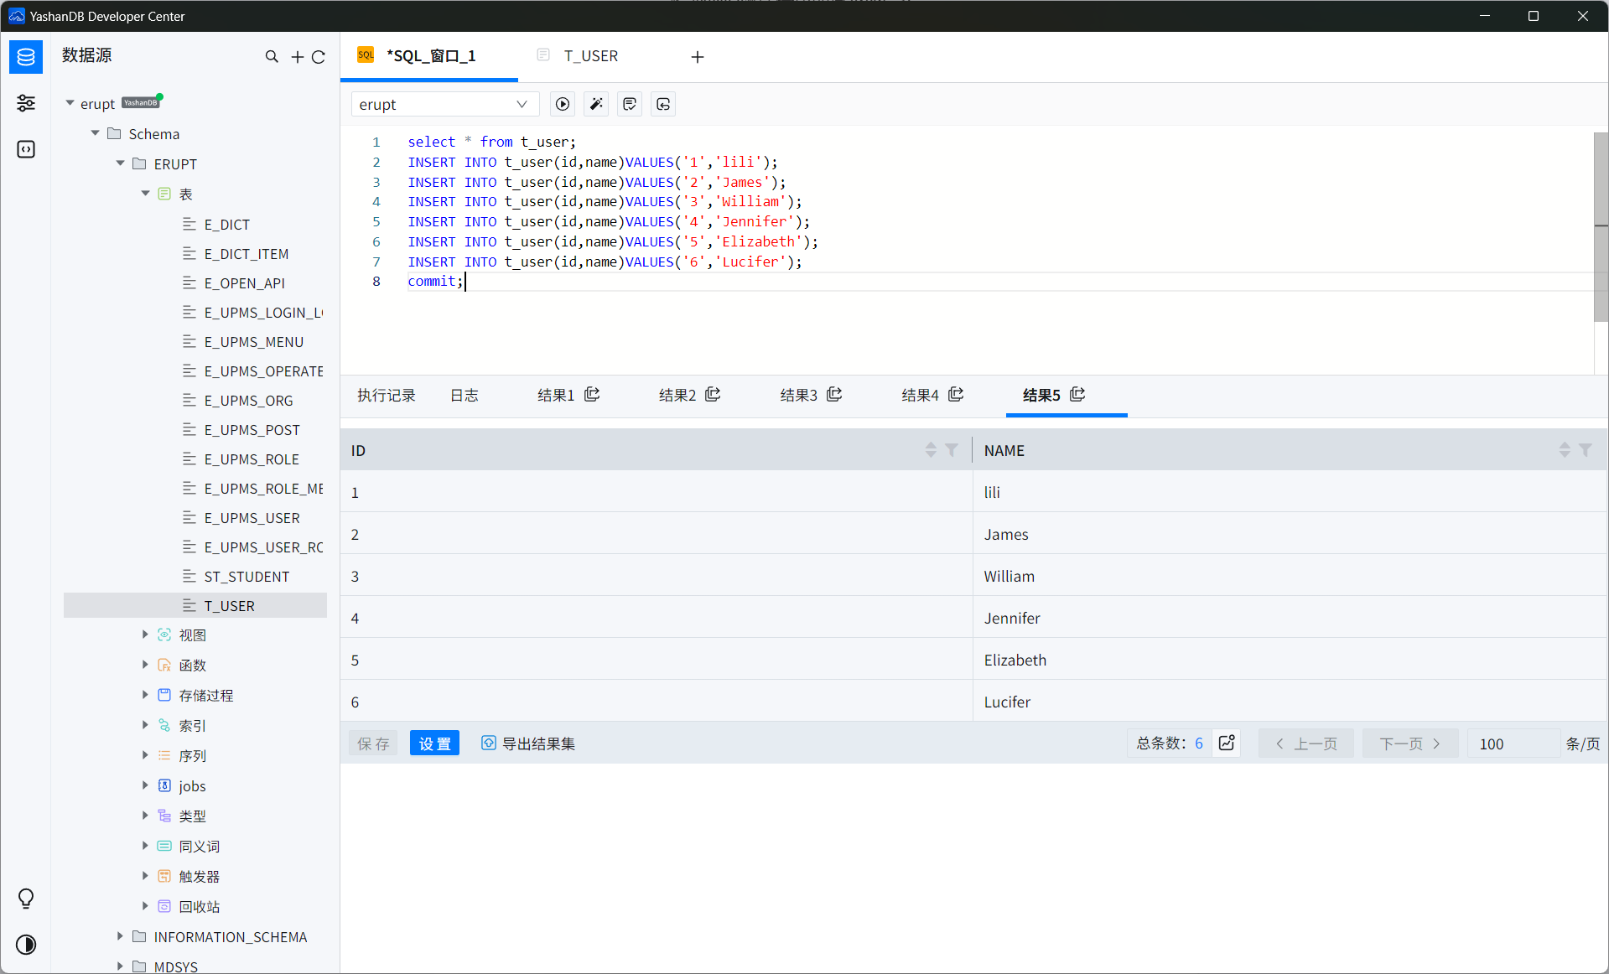Screen dimensions: 1609x974
Task: Toggle dark mode with the contrast icon
Action: pos(26,945)
